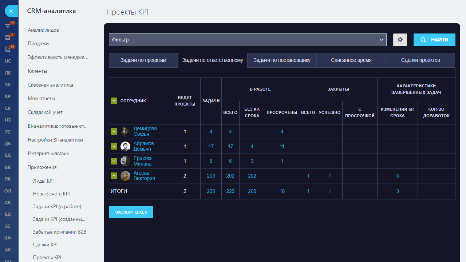Switch to the Задачи по постановщику tab

pos(282,60)
